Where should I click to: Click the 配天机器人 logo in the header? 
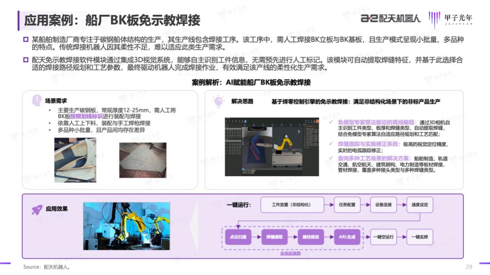pyautogui.click(x=391, y=18)
